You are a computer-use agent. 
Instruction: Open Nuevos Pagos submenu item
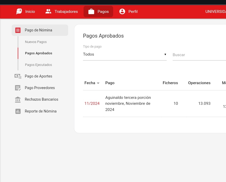(36, 42)
